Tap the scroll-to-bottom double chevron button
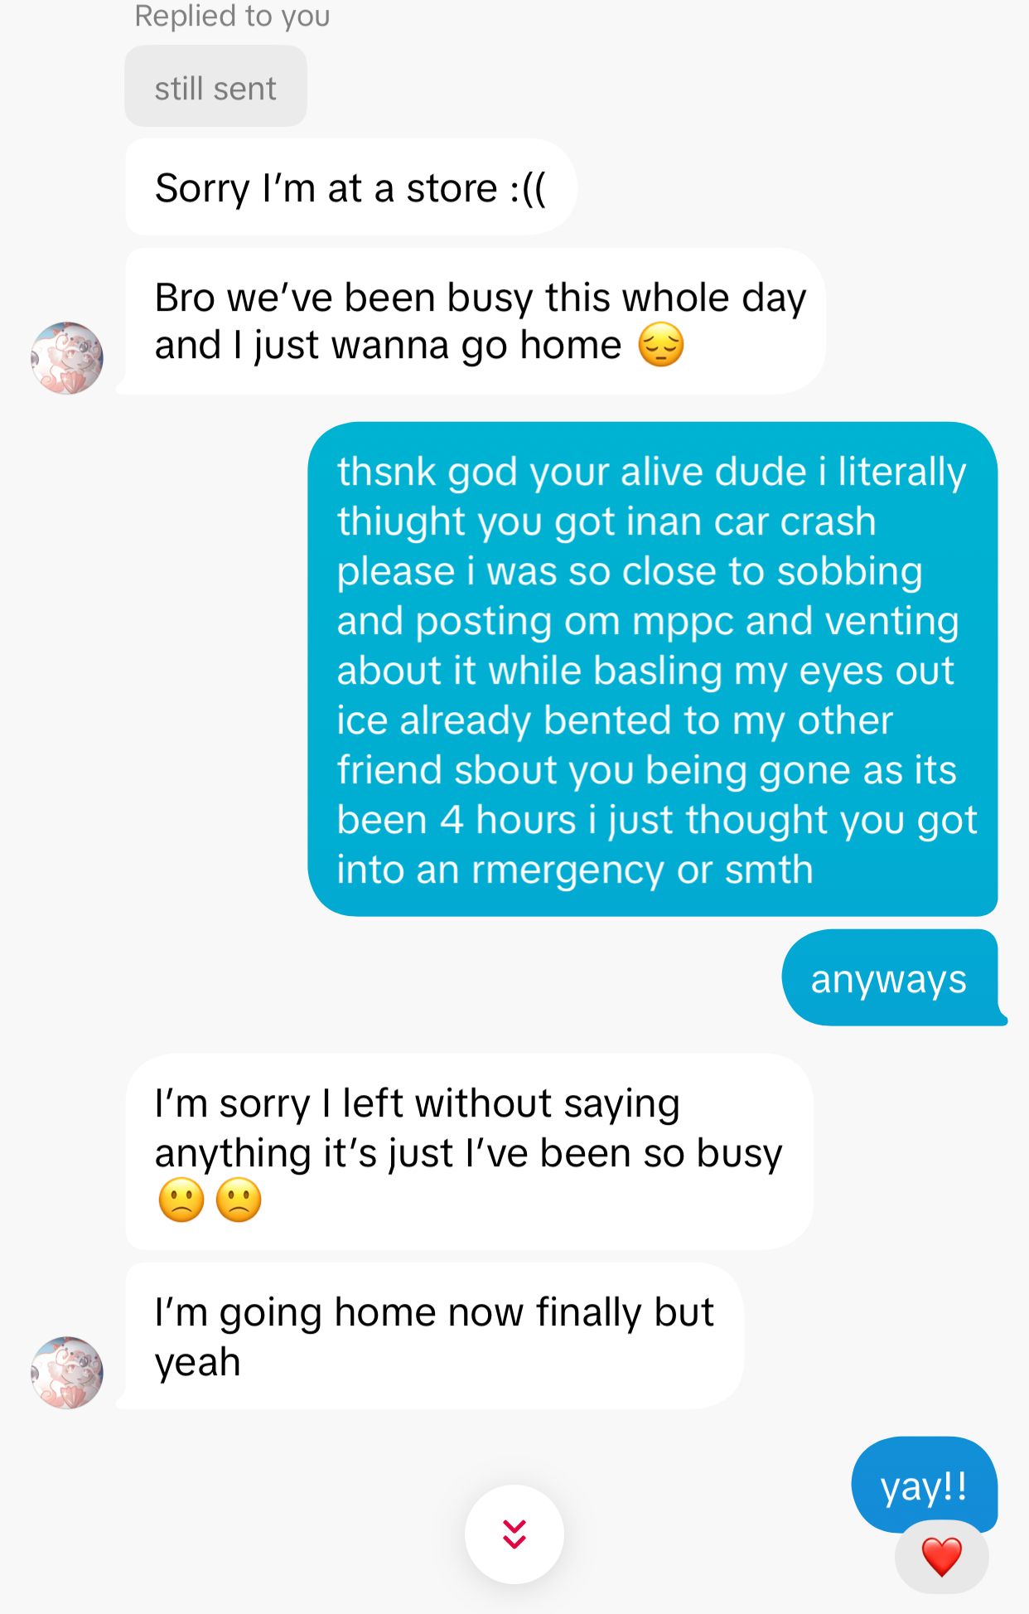Viewport: 1029px width, 1614px height. (x=514, y=1534)
